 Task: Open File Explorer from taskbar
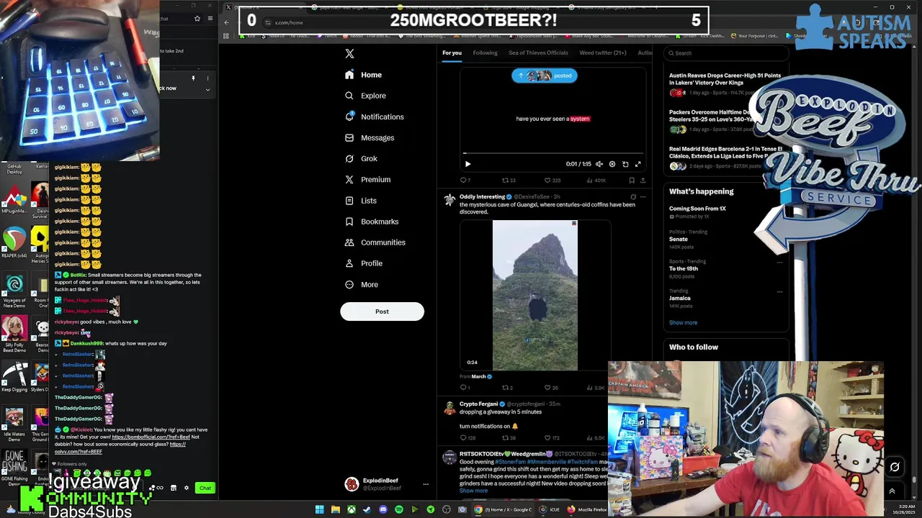(x=335, y=509)
